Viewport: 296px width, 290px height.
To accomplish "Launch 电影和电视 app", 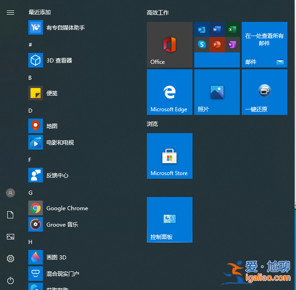I will coord(51,142).
